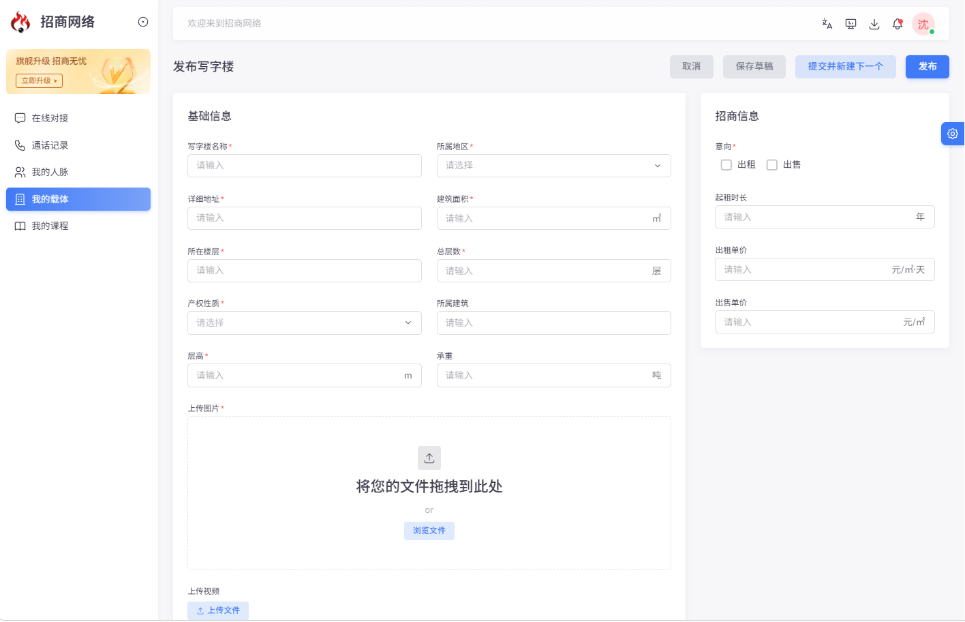
Task: Click 提交并新建下一个 button
Action: click(x=846, y=67)
